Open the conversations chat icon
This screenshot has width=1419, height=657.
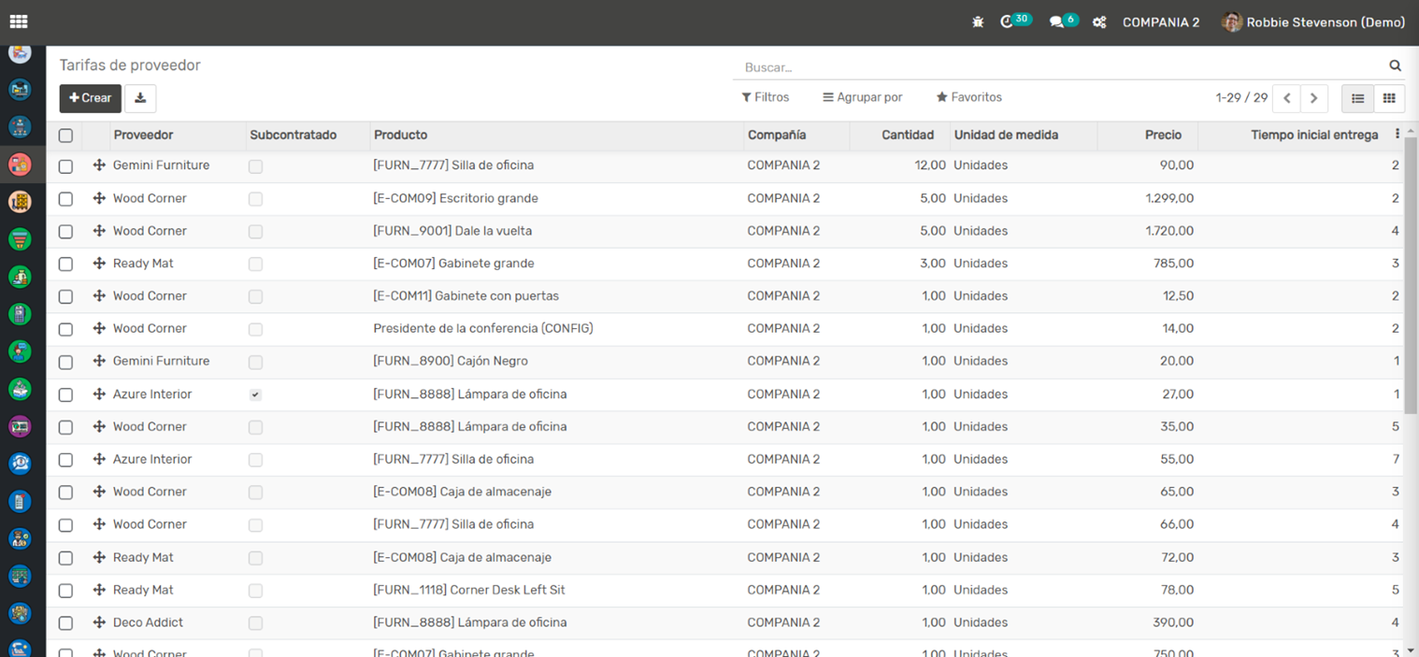pyautogui.click(x=1056, y=22)
